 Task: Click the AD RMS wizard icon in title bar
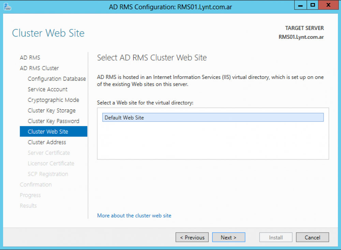(x=7, y=6)
